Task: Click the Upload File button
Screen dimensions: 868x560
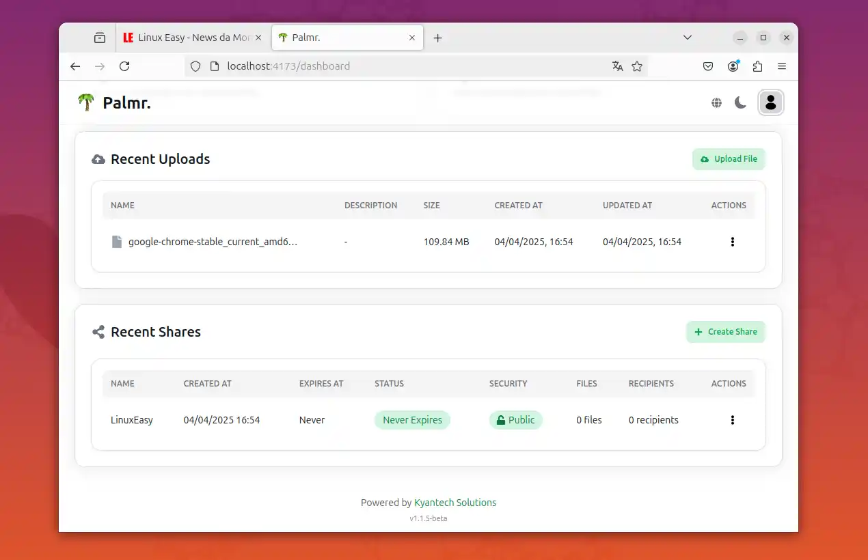Action: pyautogui.click(x=729, y=159)
